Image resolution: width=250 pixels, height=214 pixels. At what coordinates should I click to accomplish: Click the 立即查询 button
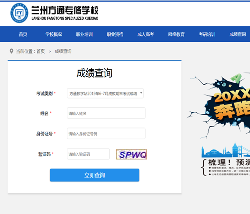95,175
